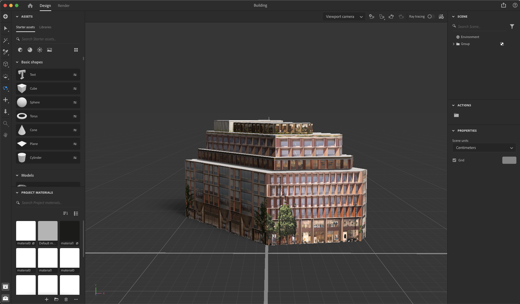Filter starter assets to show only lights
The height and width of the screenshot is (304, 520).
(39, 50)
